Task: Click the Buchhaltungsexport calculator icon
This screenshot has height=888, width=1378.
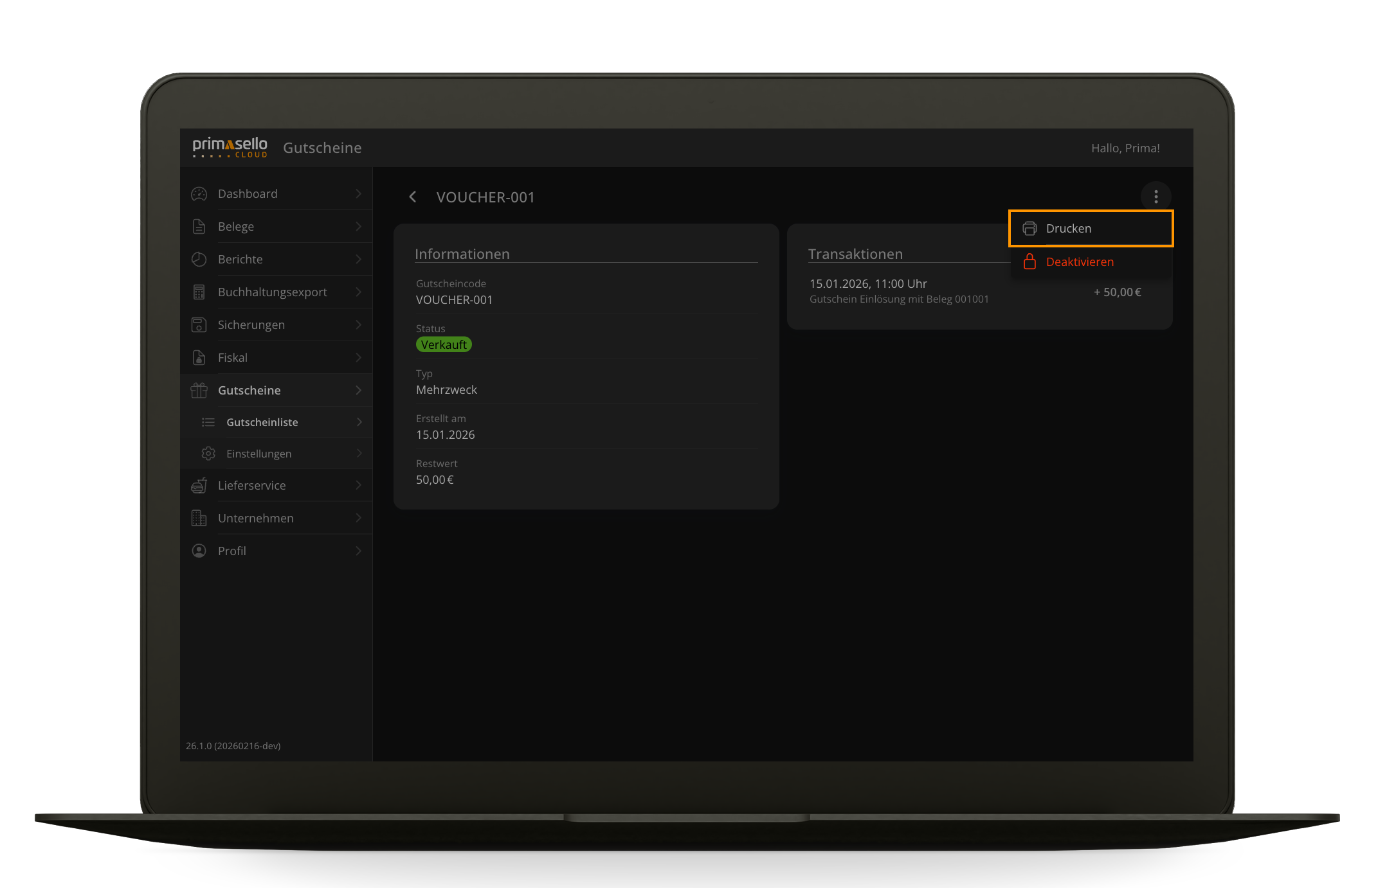Action: click(199, 292)
